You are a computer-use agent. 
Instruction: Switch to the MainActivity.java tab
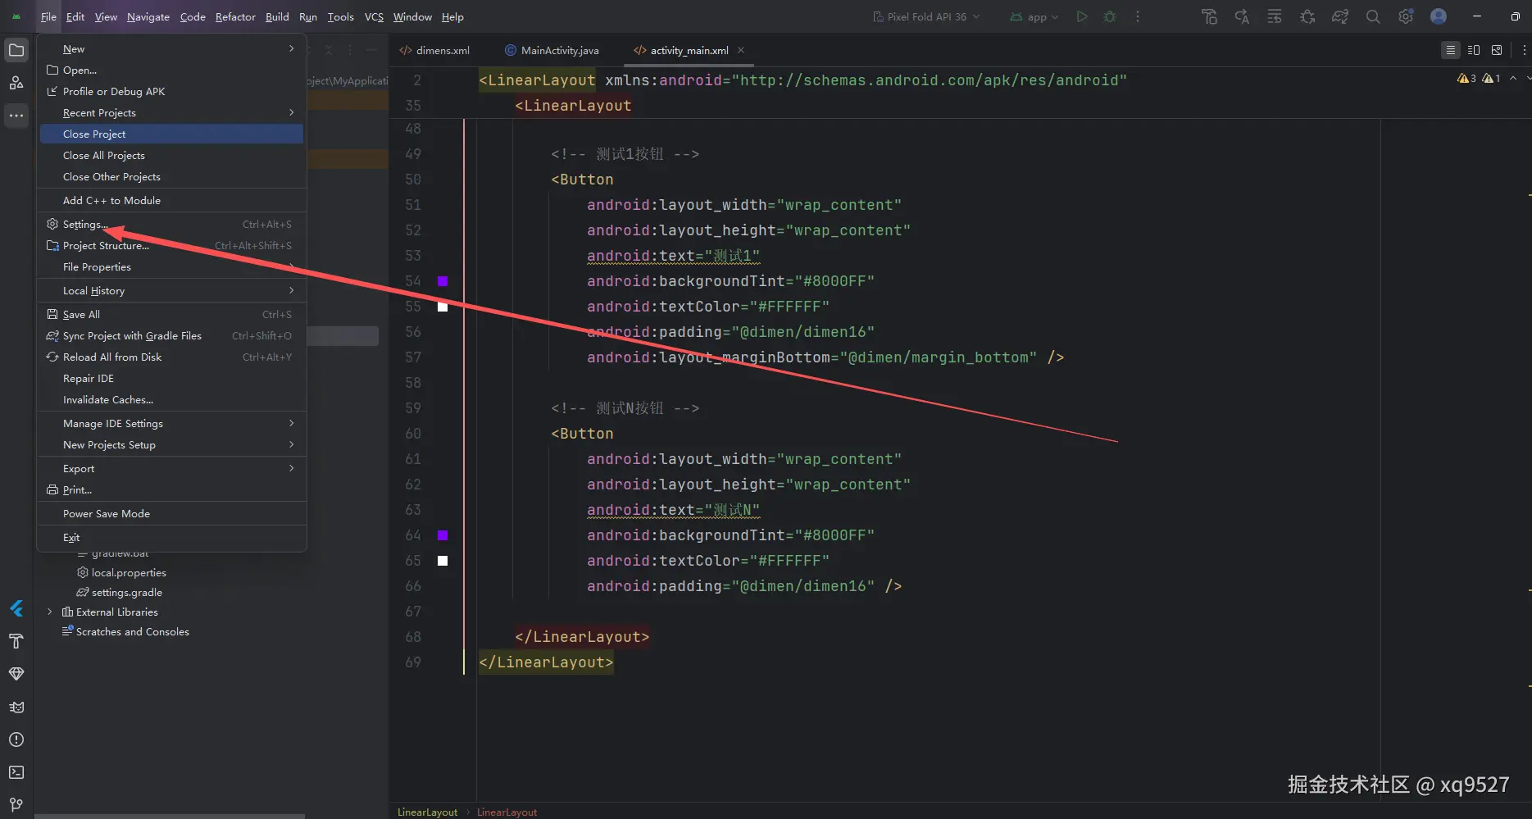coord(552,50)
